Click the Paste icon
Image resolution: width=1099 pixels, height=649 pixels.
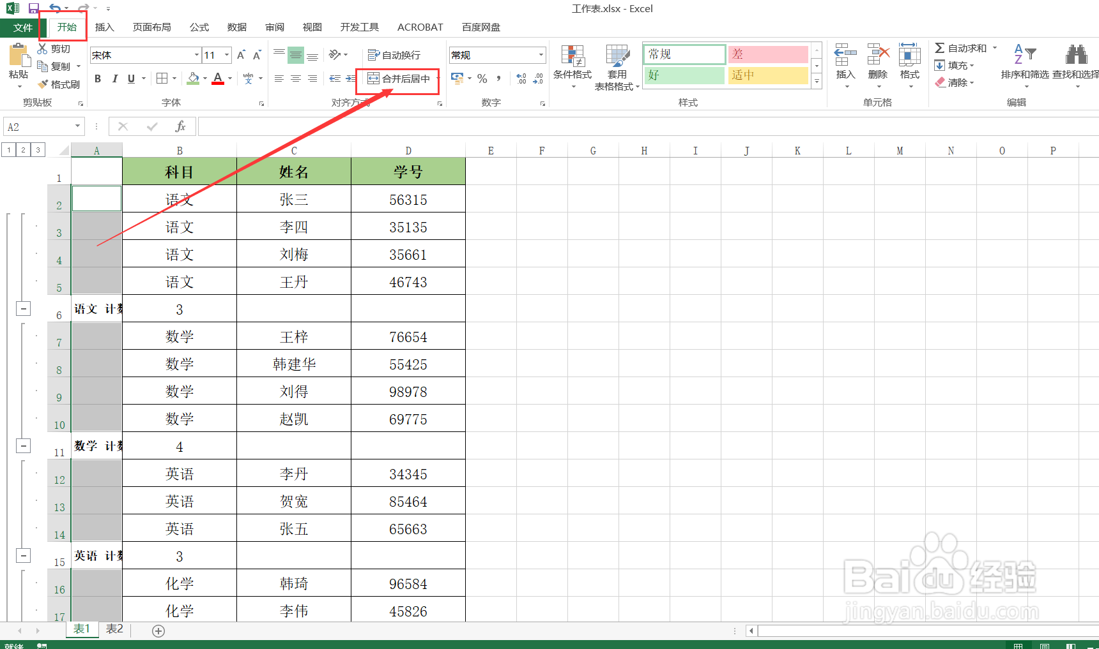20,56
